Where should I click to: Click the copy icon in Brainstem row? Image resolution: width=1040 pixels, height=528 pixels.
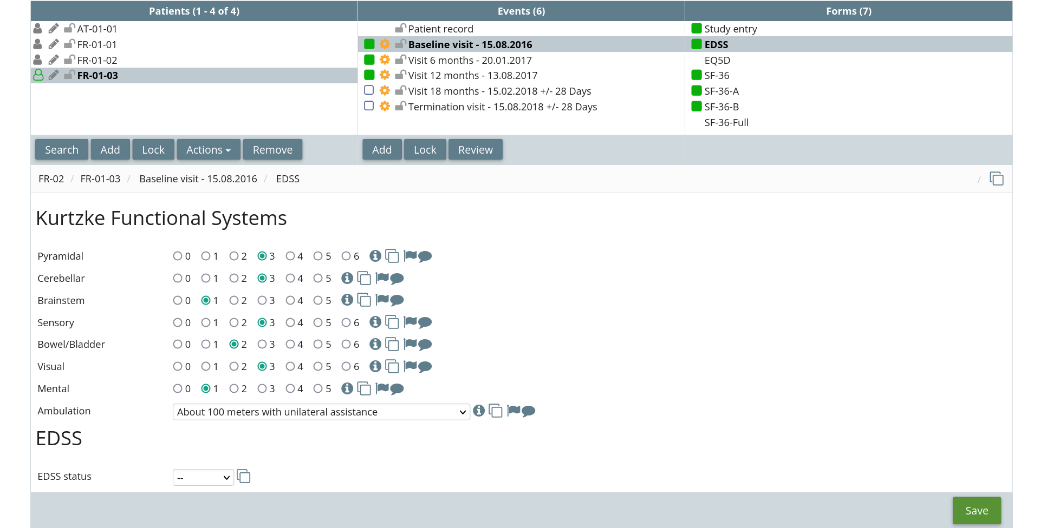(x=364, y=300)
